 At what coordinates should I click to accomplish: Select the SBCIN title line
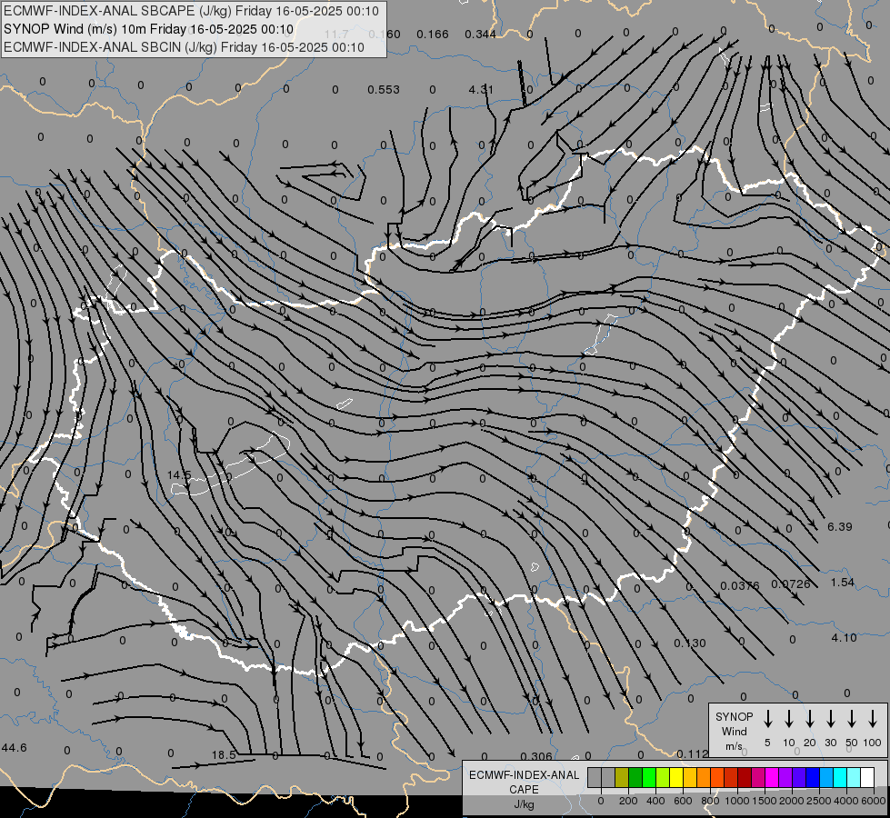pyautogui.click(x=184, y=47)
